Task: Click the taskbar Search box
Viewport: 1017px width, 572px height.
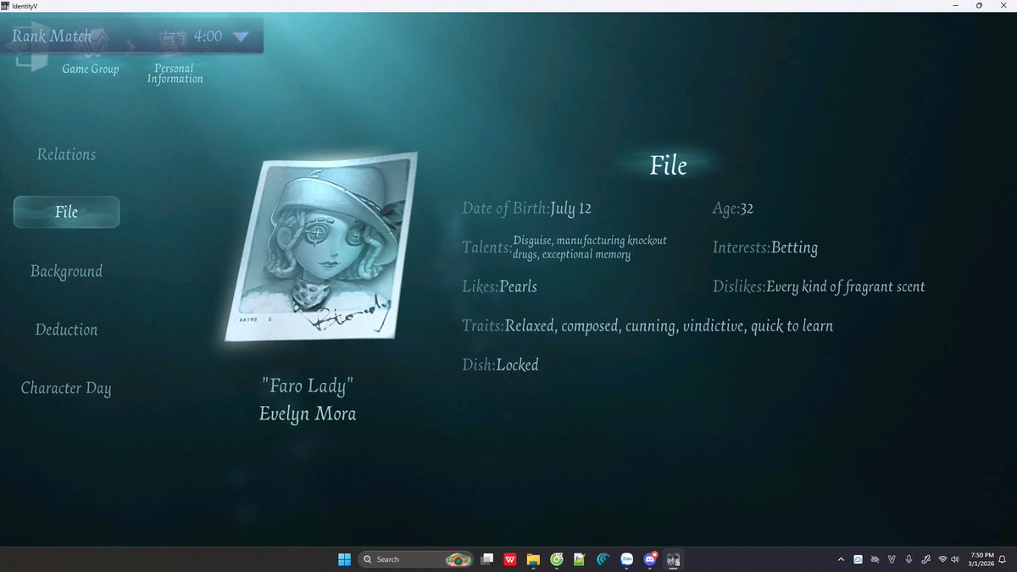Action: (x=415, y=559)
